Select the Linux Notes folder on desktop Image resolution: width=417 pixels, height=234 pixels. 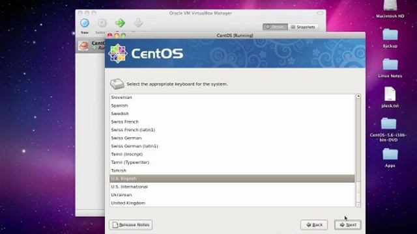pos(390,68)
